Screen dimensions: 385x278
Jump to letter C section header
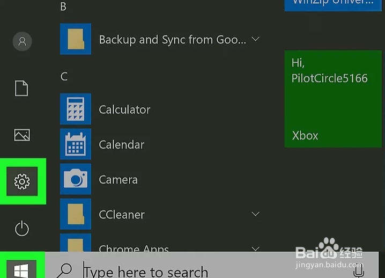pos(64,76)
